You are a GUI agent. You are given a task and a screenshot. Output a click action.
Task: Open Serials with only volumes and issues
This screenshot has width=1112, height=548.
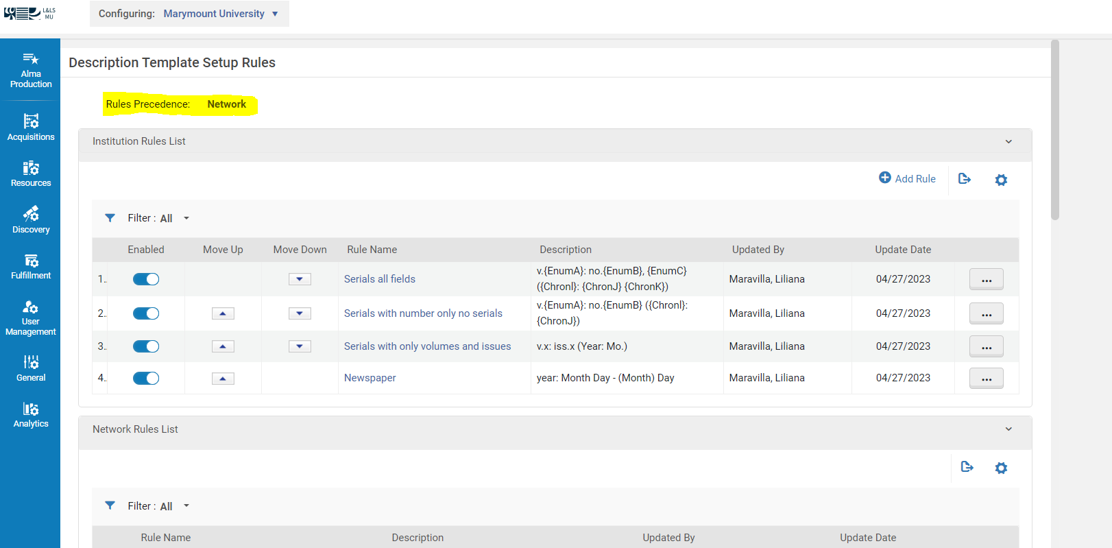[427, 346]
